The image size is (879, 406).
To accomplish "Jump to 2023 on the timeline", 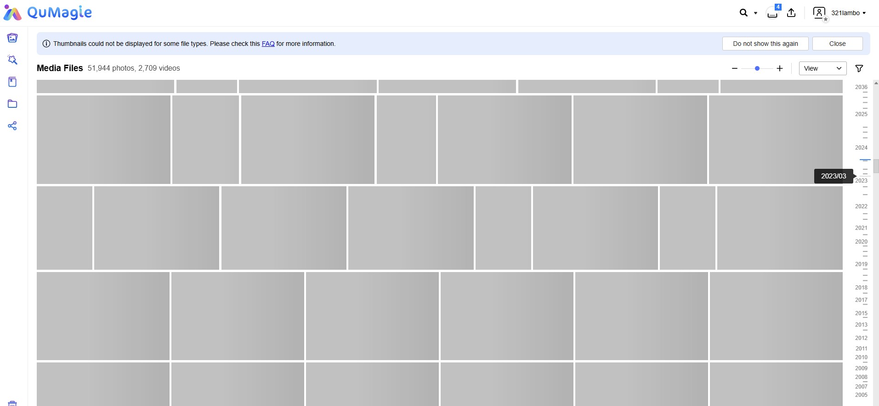I will pyautogui.click(x=861, y=180).
